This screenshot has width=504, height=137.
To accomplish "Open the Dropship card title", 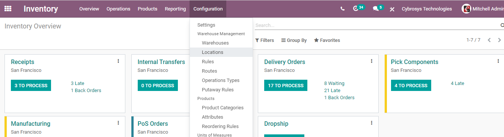I will (x=276, y=124).
